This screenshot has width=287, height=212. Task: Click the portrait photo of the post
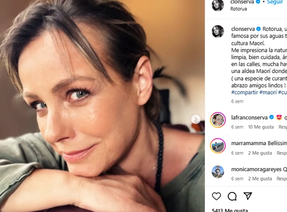tap(102, 106)
